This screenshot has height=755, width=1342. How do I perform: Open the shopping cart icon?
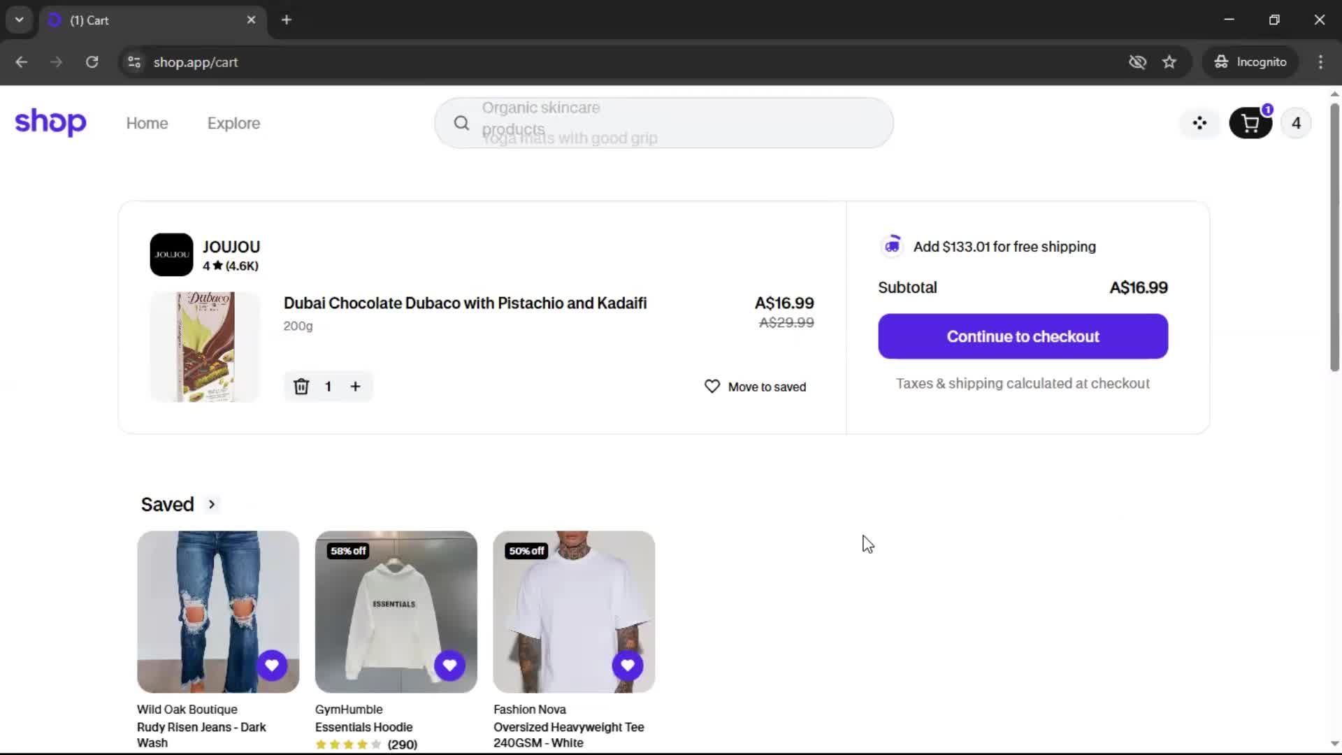click(x=1250, y=124)
